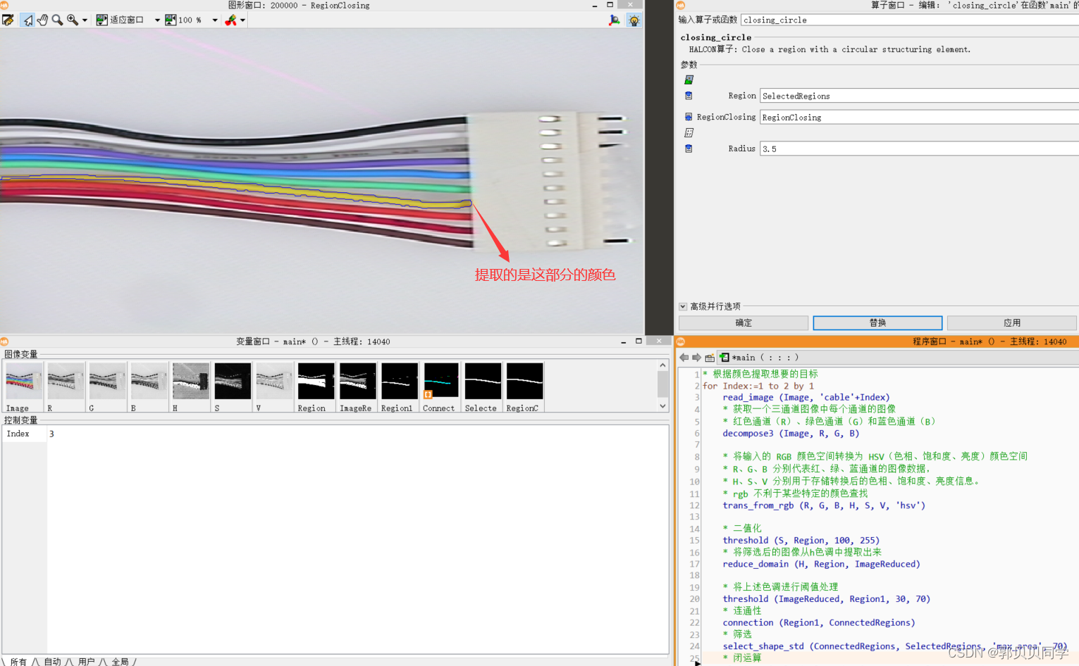Select the Selecte variable thumbnail
This screenshot has width=1079, height=666.
tap(483, 387)
